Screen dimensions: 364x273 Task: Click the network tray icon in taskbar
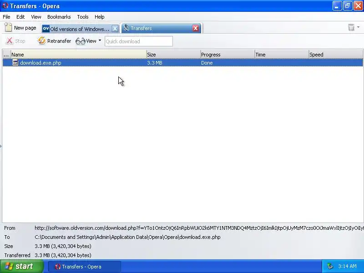click(x=330, y=266)
